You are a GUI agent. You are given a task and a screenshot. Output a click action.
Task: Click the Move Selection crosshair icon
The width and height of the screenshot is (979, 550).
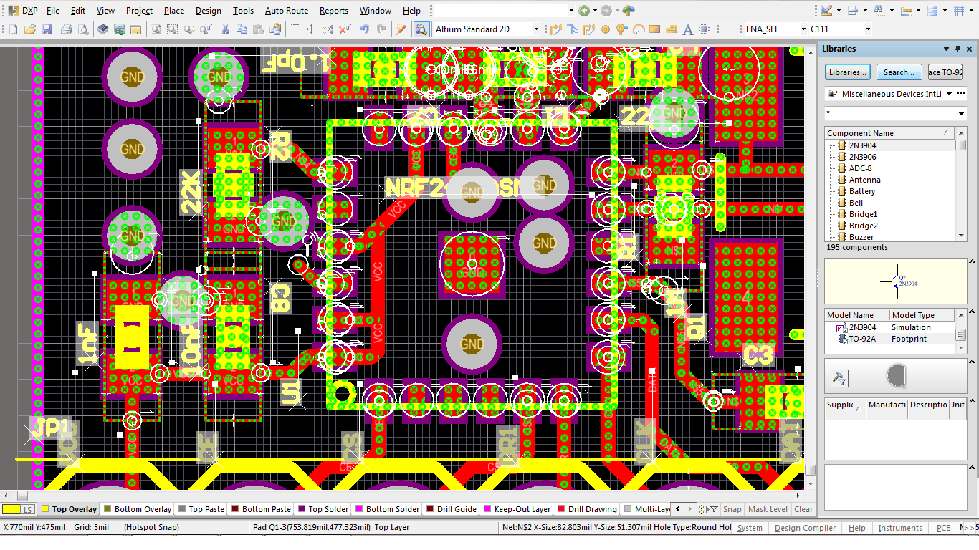[311, 29]
